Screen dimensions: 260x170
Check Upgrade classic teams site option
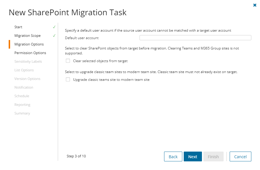point(68,80)
